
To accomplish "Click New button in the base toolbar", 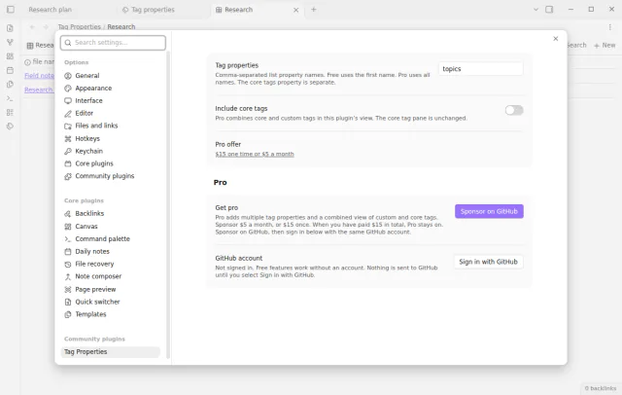I will pos(605,46).
